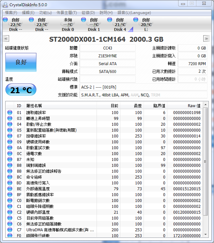Open the 功能(u) menu

45,13
